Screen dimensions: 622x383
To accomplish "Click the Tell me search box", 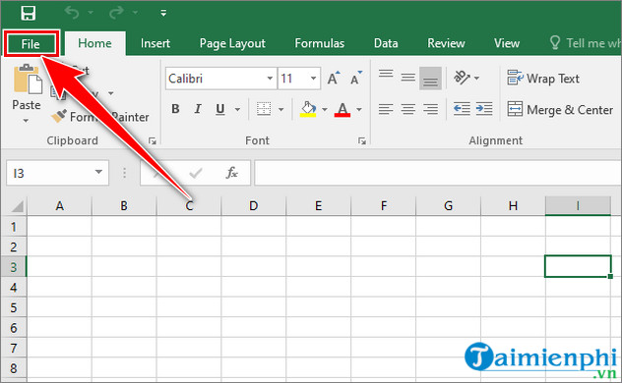I will coord(586,43).
